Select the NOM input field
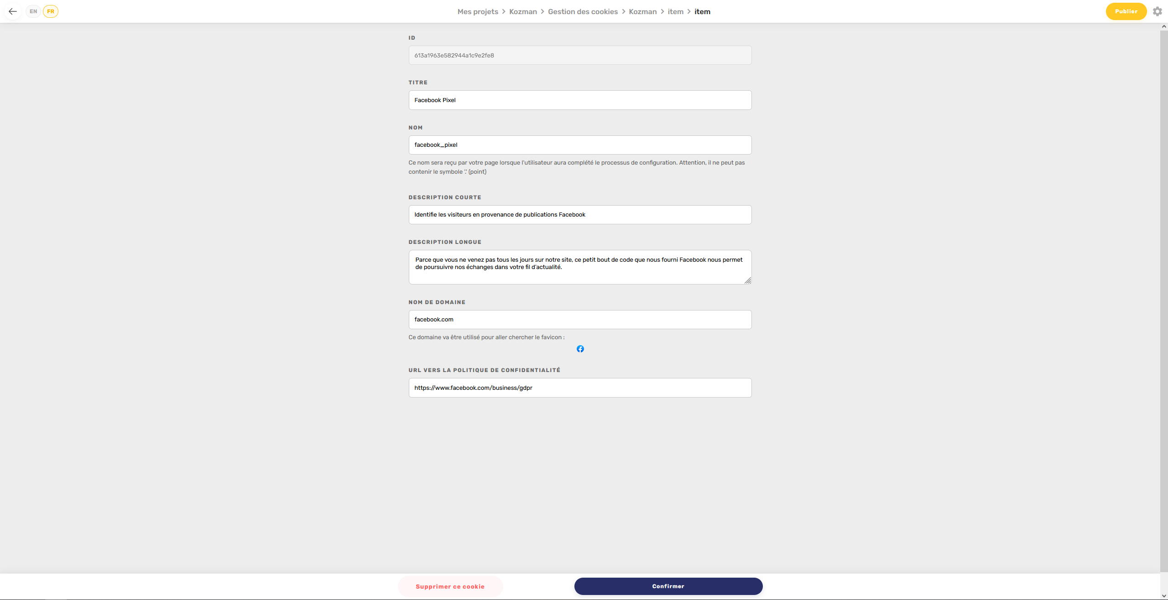Screen dimensions: 1168x600 [579, 145]
